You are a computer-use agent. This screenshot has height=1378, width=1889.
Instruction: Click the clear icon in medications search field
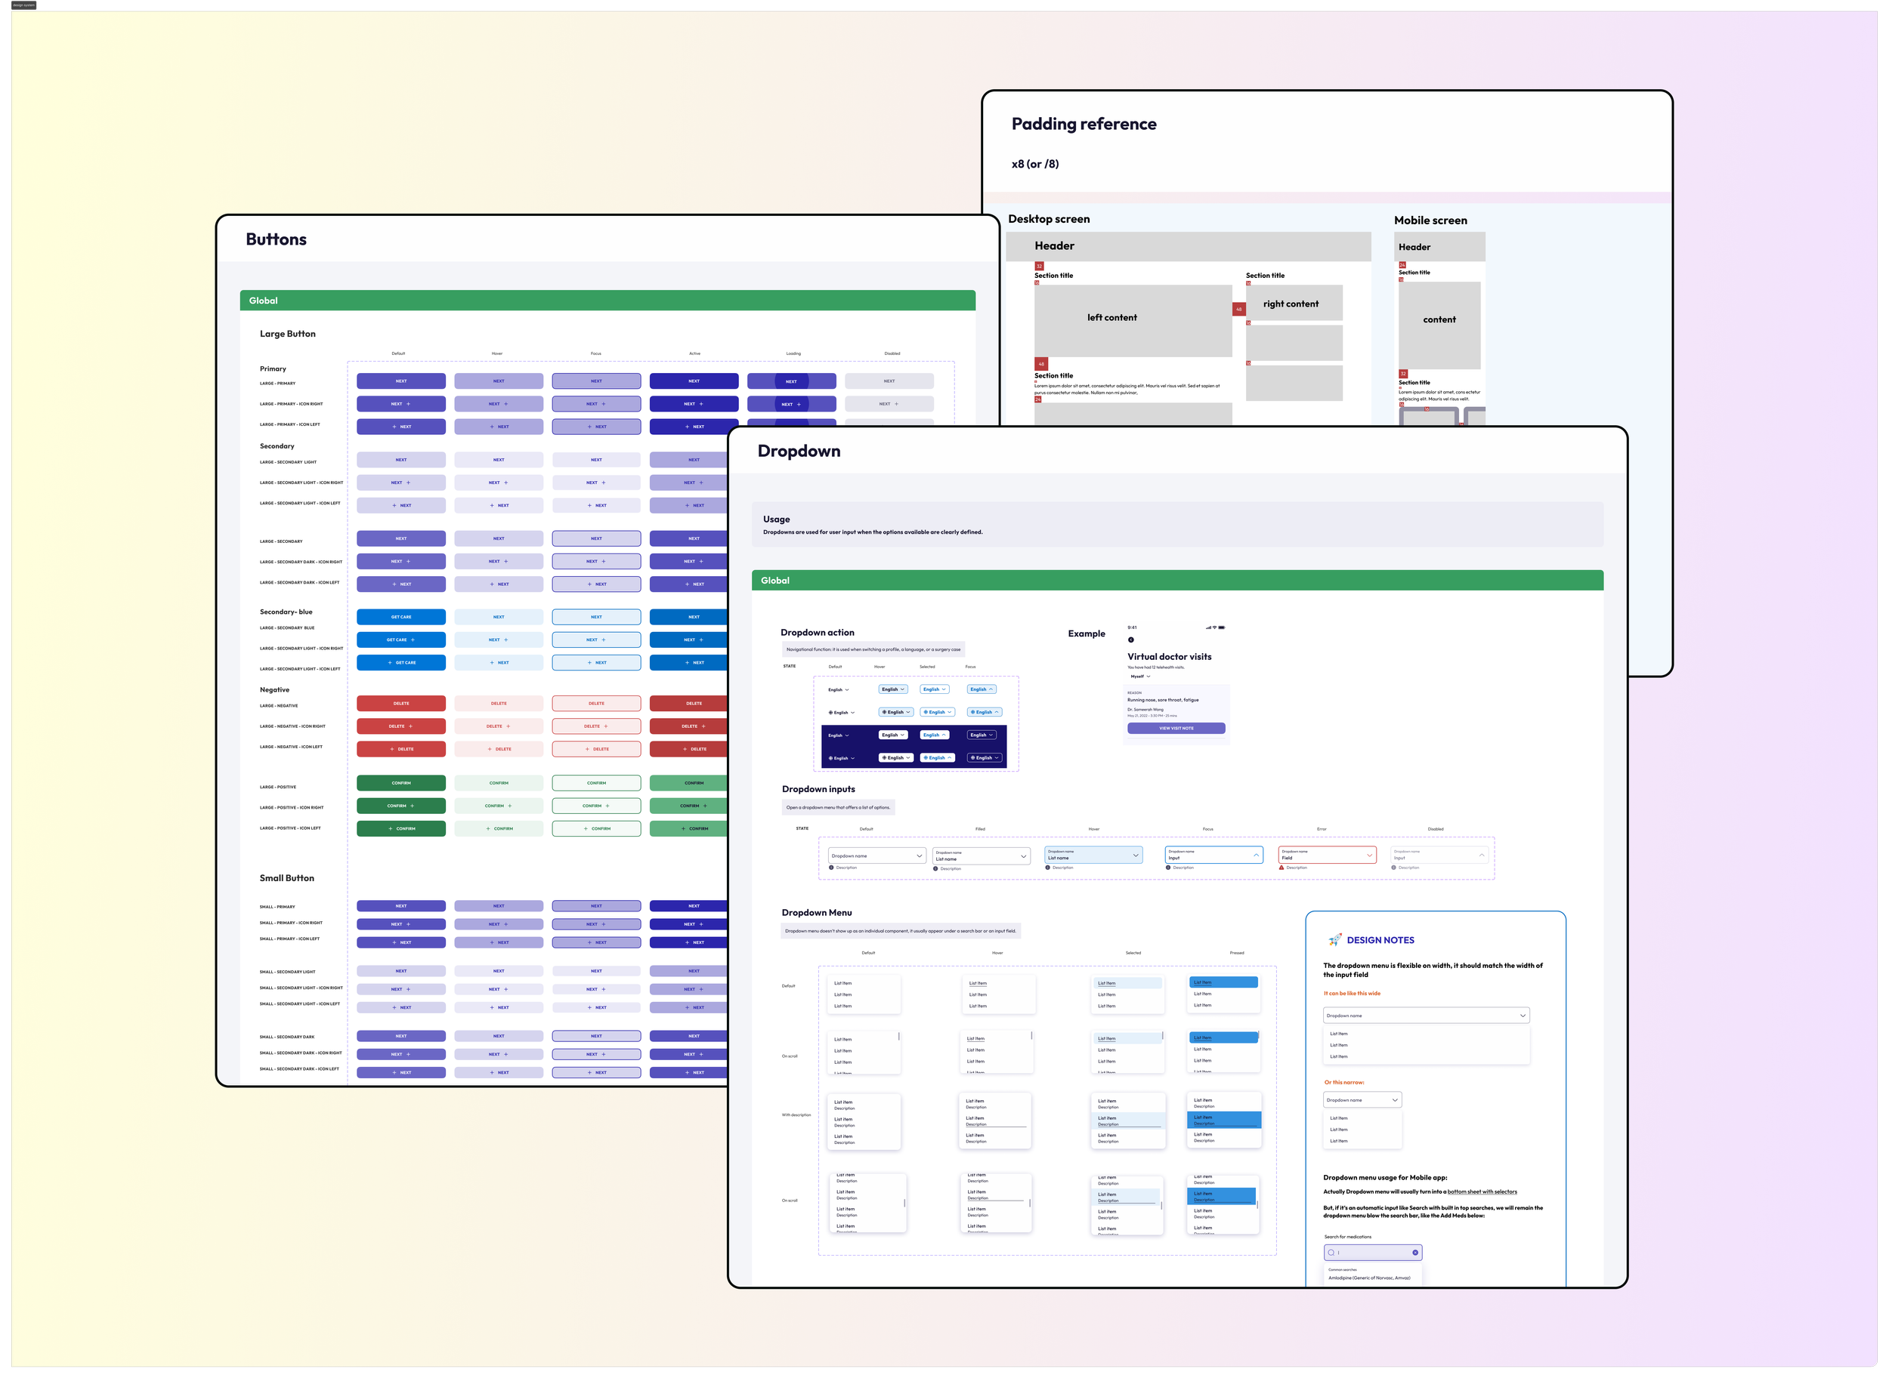[1415, 1252]
